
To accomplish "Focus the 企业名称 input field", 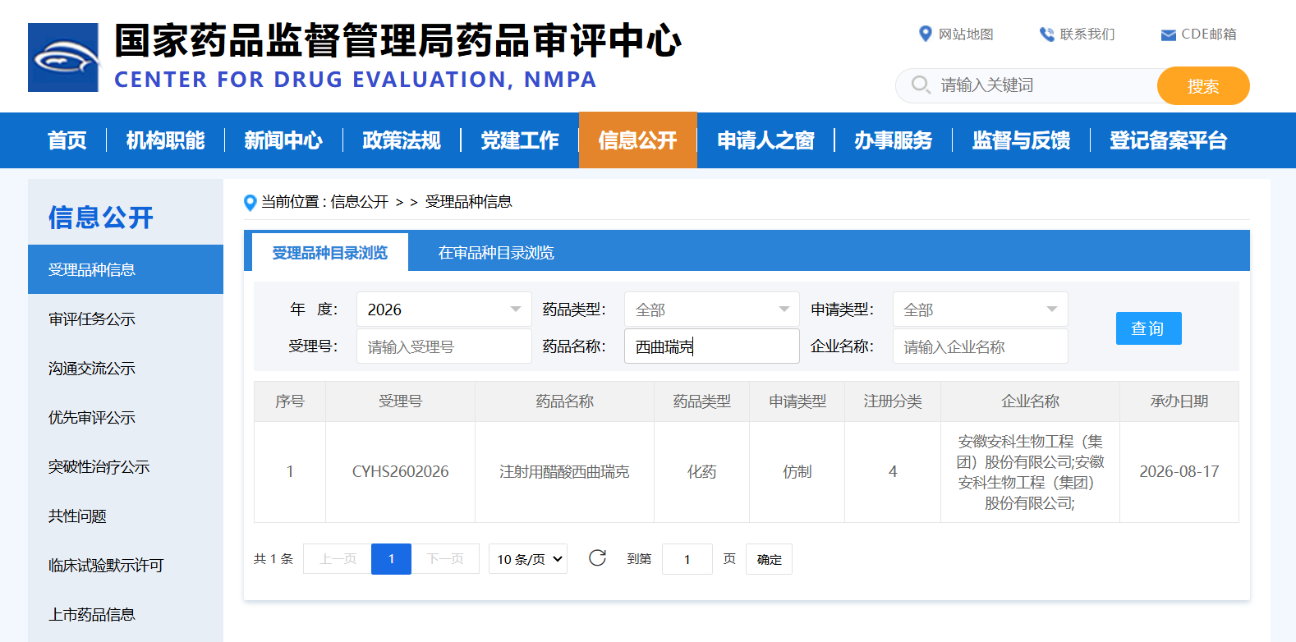I will pyautogui.click(x=981, y=346).
